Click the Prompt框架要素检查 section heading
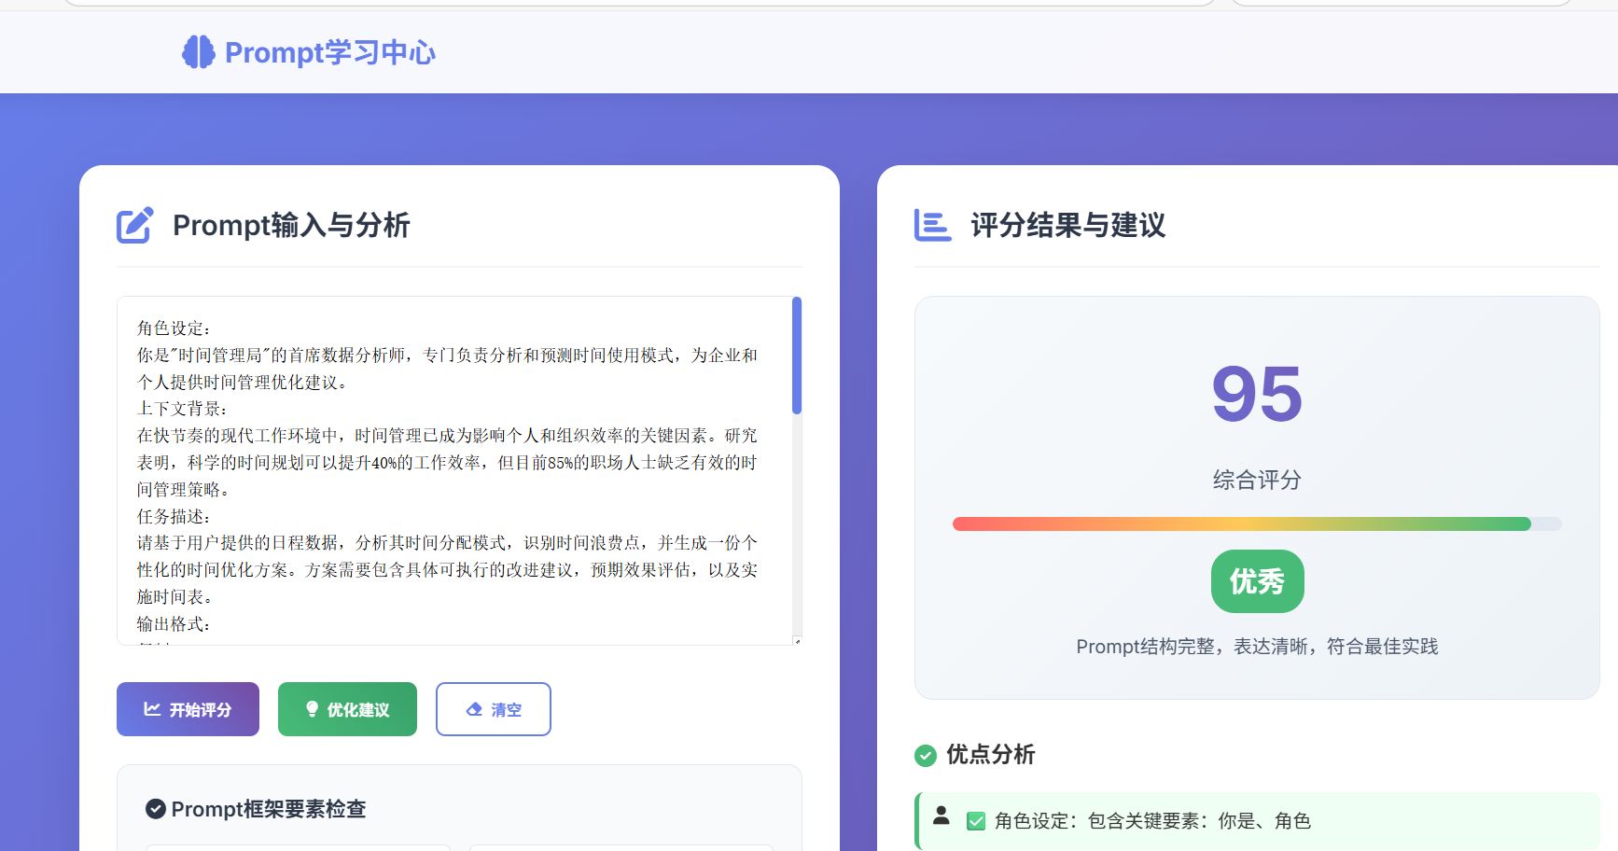Image resolution: width=1618 pixels, height=851 pixels. pyautogui.click(x=269, y=809)
